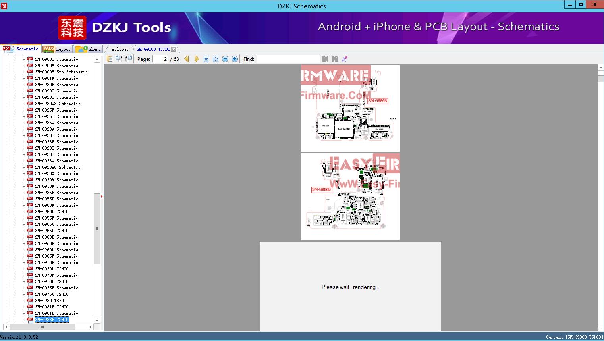Select SM-G901F Schematic
This screenshot has width=604, height=341.
pos(56,78)
